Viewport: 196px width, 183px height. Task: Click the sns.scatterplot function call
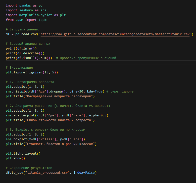tap(20, 115)
